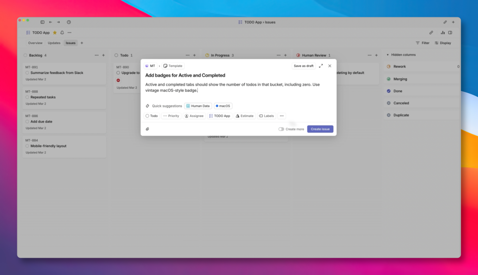This screenshot has width=478, height=275.
Task: Close the new issue dialog
Action: pyautogui.click(x=330, y=66)
